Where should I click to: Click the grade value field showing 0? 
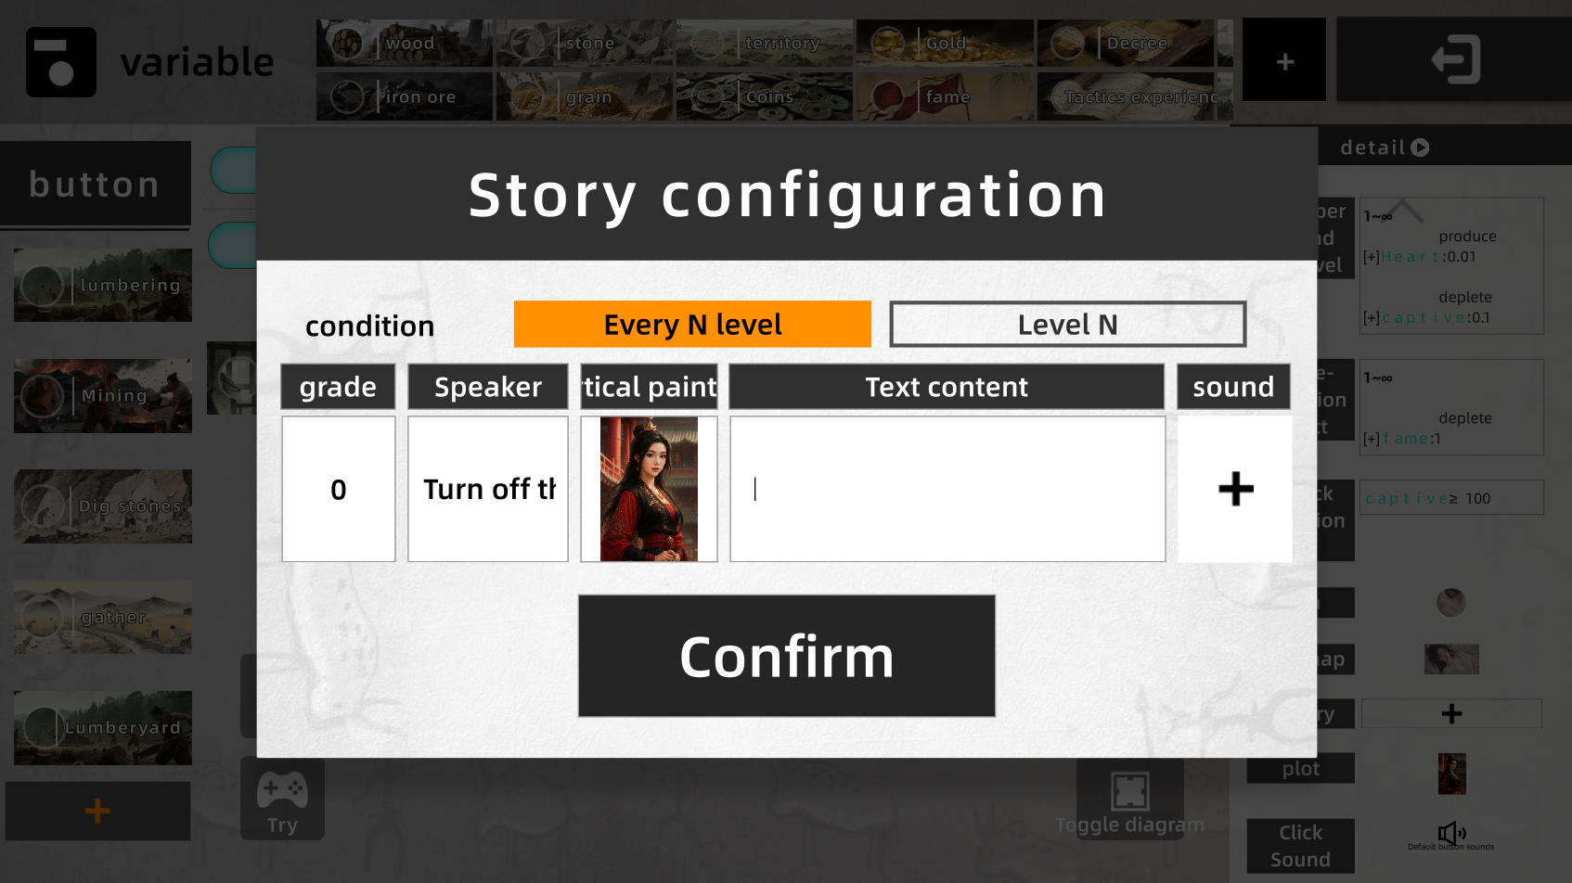[x=339, y=489]
